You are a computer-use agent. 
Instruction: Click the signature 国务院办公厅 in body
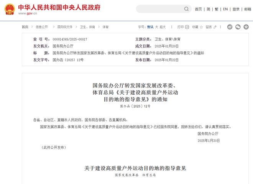pyautogui.click(x=208, y=134)
